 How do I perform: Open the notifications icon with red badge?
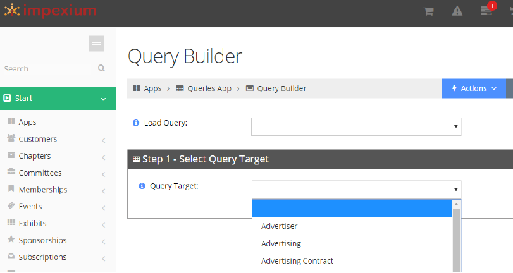486,11
